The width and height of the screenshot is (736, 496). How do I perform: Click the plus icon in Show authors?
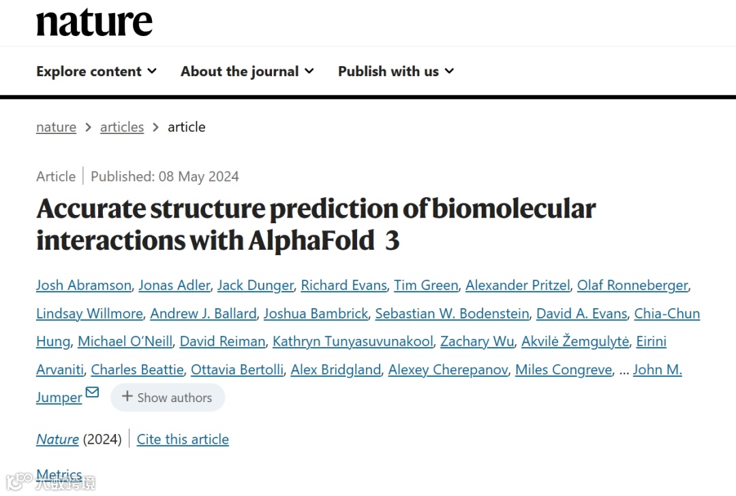tap(127, 397)
